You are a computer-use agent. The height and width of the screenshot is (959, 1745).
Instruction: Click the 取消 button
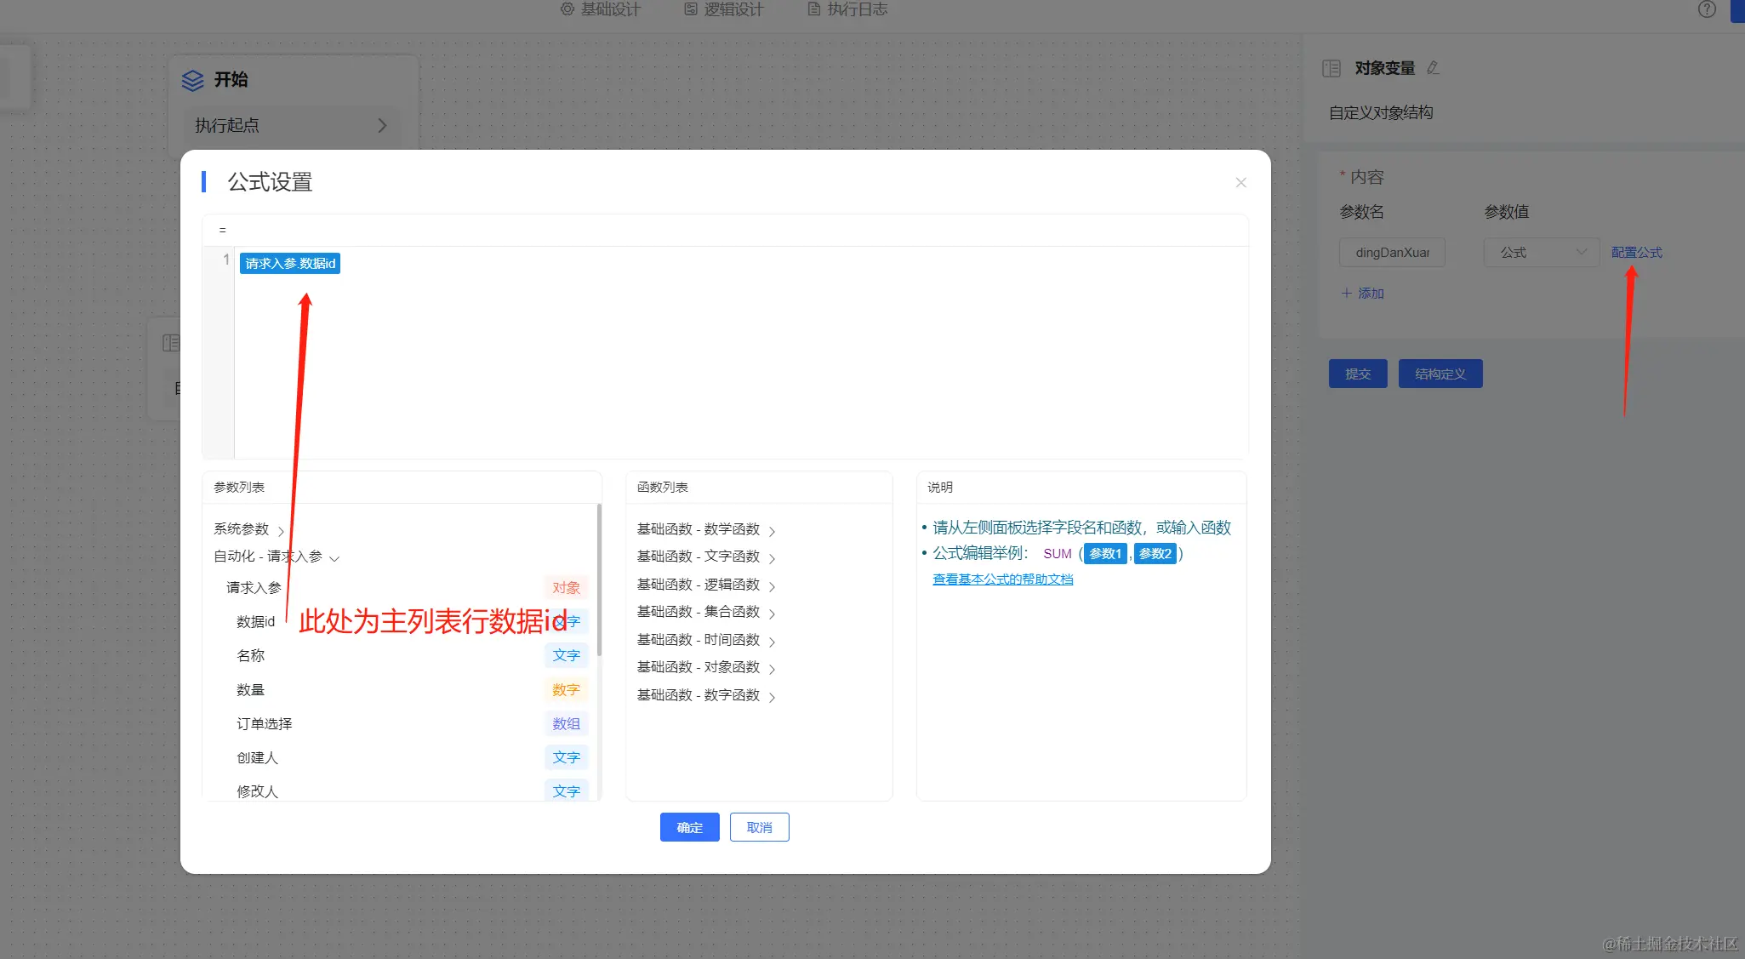tap(759, 827)
